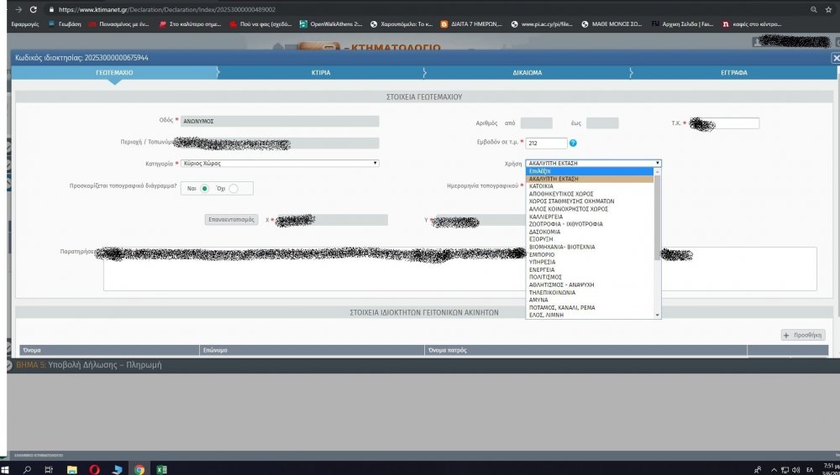The width and height of the screenshot is (840, 475).
Task: Go to the ΕΓΓΡΑΦΑ tab
Action: [732, 73]
